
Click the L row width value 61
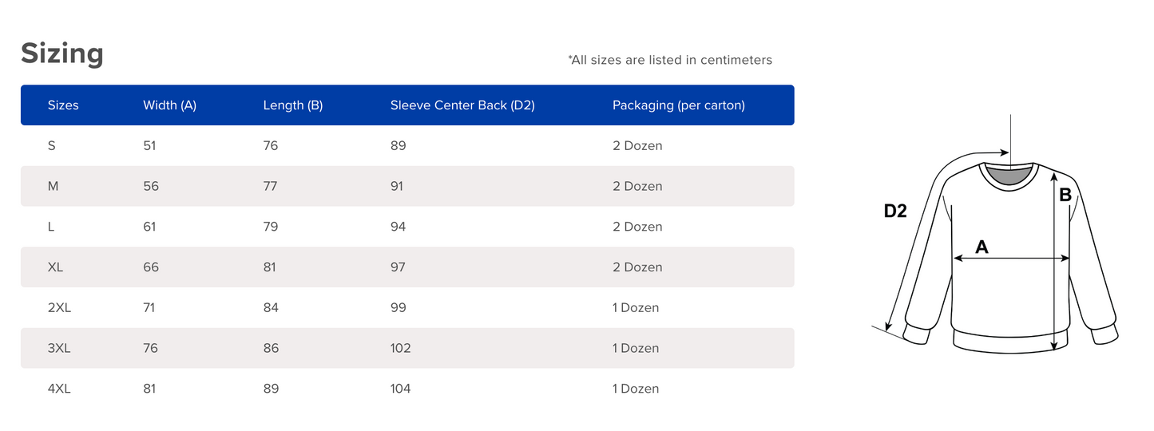point(150,227)
